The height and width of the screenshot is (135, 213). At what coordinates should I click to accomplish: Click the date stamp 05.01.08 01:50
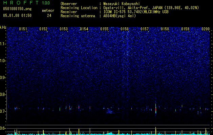[17, 16]
